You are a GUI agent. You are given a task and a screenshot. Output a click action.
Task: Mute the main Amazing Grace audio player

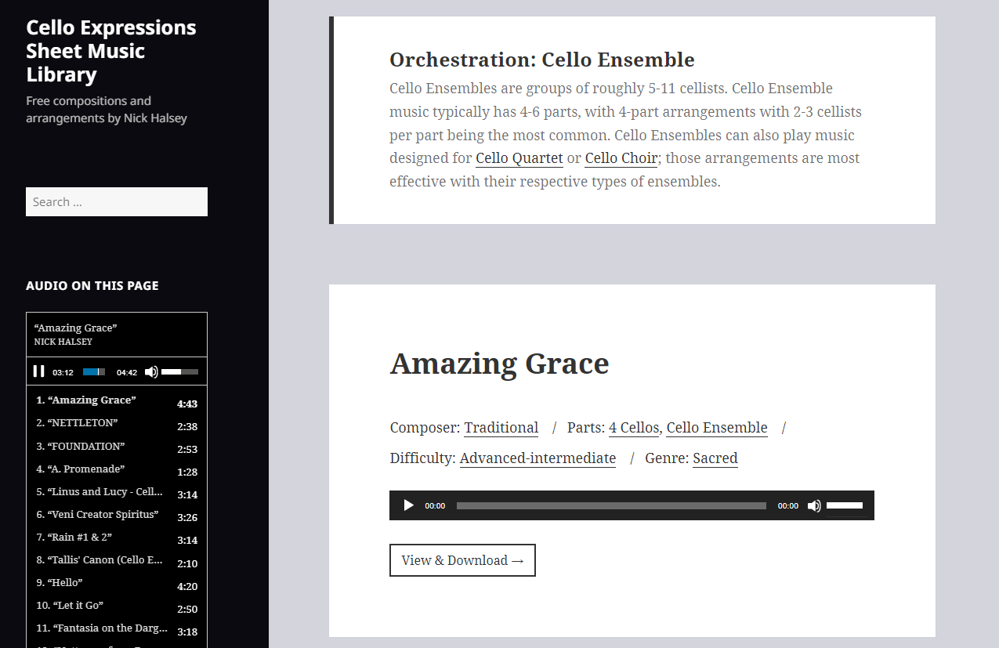[814, 505]
